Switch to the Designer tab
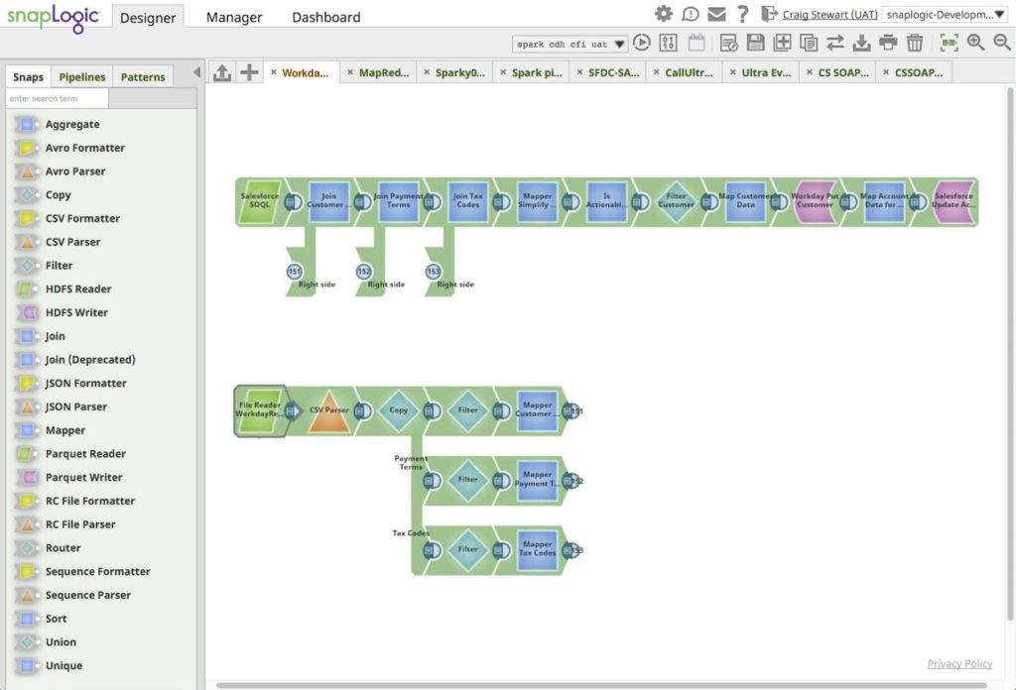Screen dimensions: 1016x690 148,18
